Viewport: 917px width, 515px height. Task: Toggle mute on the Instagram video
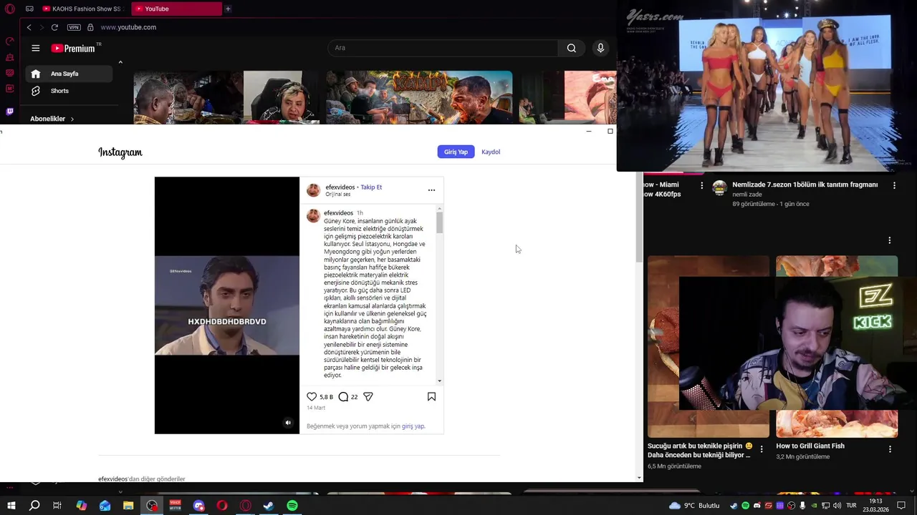click(288, 423)
